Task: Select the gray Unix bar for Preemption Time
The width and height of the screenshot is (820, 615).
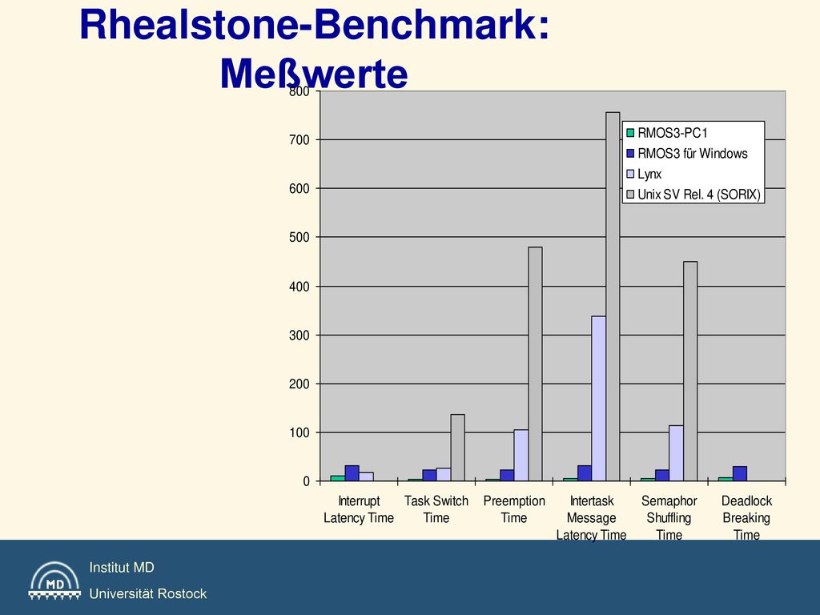Action: [x=535, y=364]
